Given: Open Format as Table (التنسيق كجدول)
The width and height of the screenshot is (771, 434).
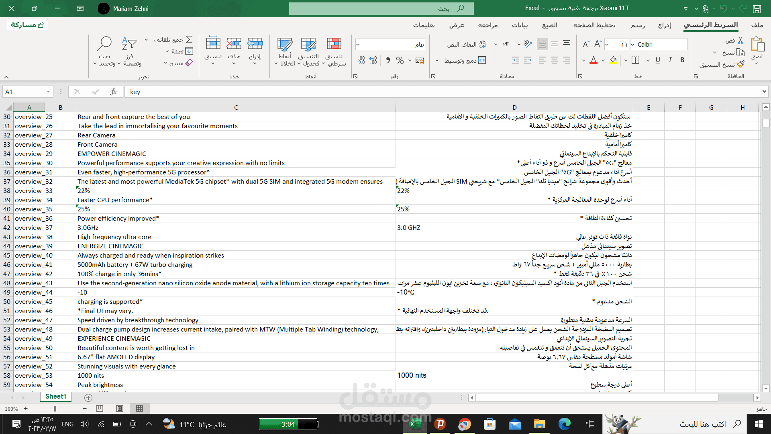Looking at the screenshot, I should click(308, 51).
